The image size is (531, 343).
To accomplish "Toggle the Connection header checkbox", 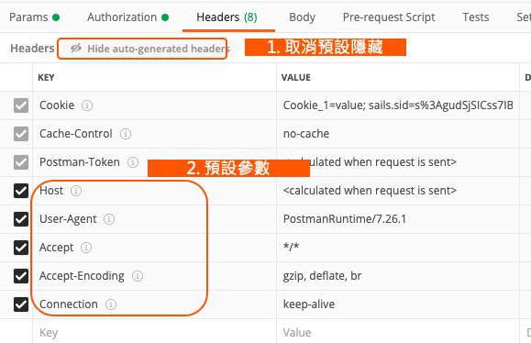I will [x=21, y=304].
